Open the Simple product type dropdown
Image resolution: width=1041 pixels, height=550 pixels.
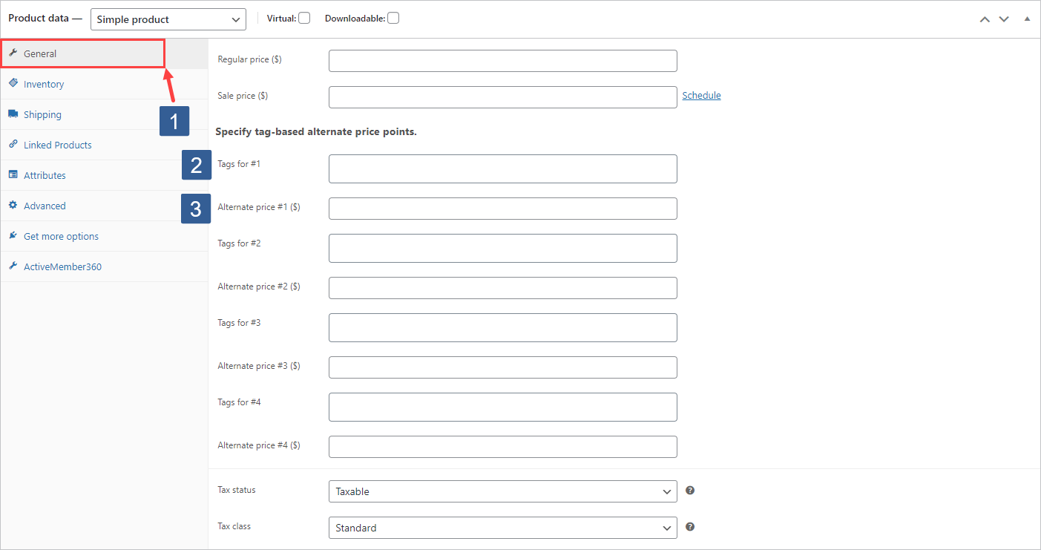pos(168,19)
